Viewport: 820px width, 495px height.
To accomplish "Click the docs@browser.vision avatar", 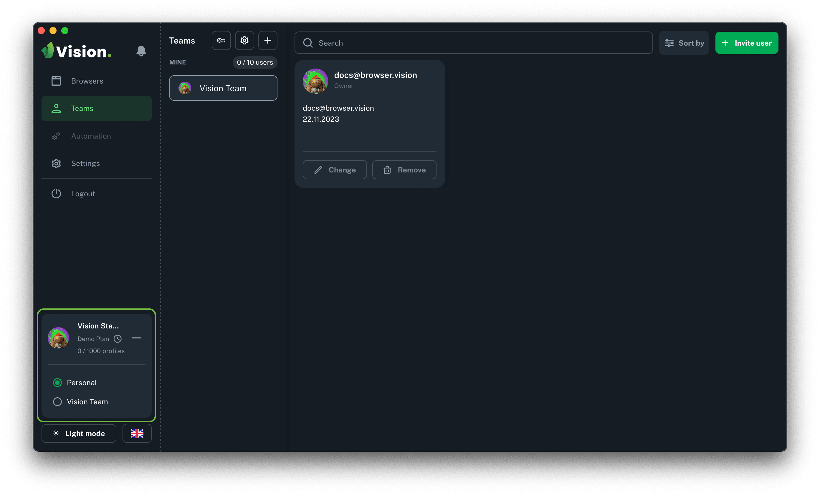I will (315, 81).
